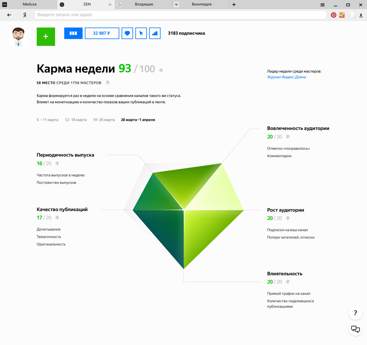Viewport: 367px width, 345px height.
Task: Open the floating help question-mark button
Action: [x=355, y=313]
